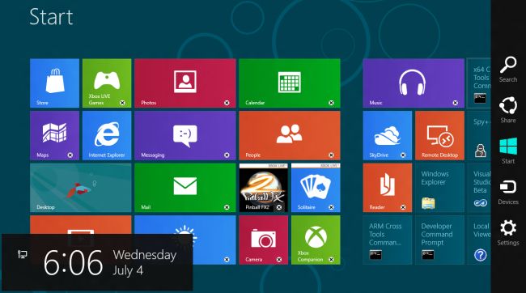Open the Maps tile
The width and height of the screenshot is (526, 293).
tap(54, 136)
